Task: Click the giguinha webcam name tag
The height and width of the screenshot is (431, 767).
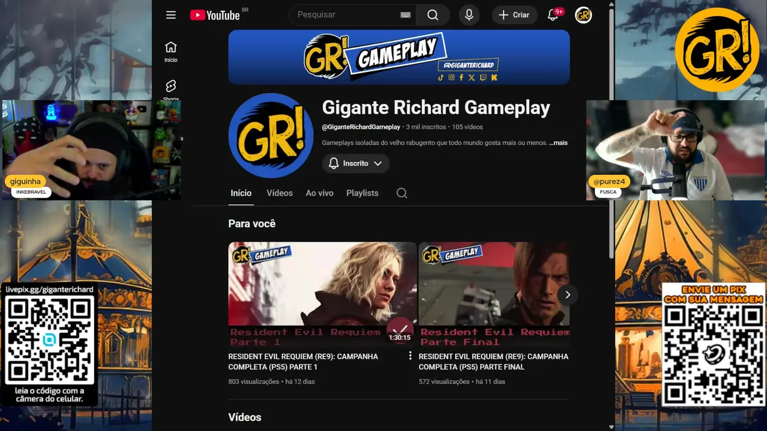Action: [25, 181]
